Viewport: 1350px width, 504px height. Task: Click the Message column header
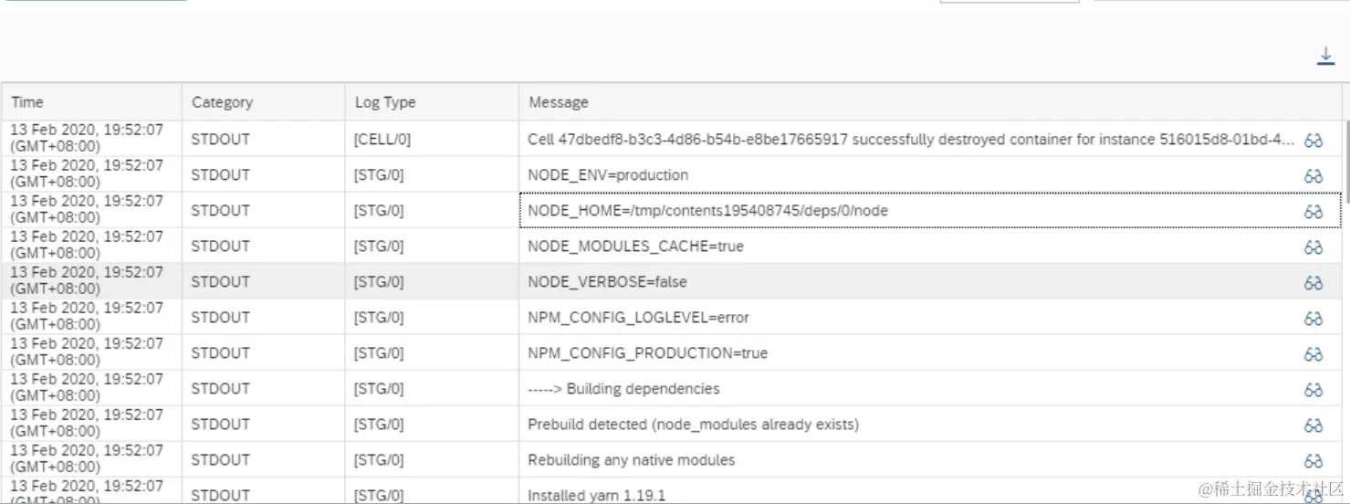coord(559,102)
